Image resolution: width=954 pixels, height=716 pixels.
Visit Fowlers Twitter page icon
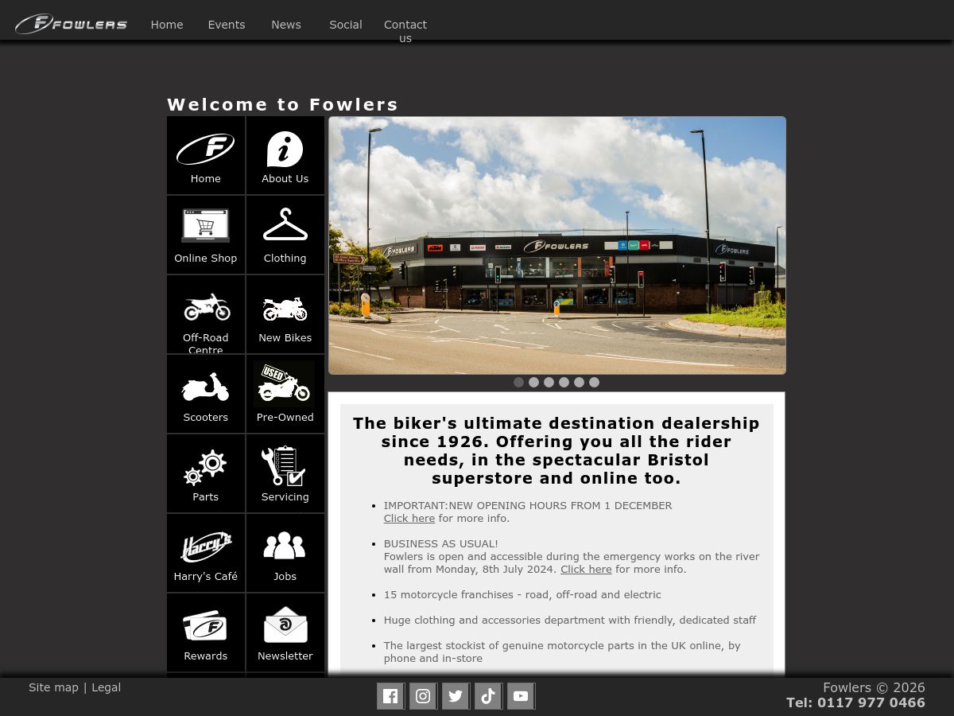coord(456,696)
